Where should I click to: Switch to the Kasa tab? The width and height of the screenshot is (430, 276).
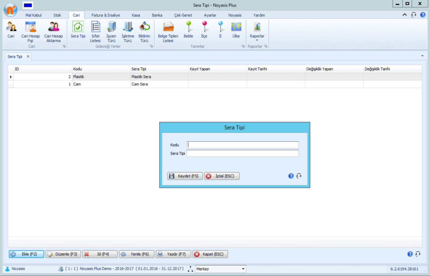(x=136, y=15)
